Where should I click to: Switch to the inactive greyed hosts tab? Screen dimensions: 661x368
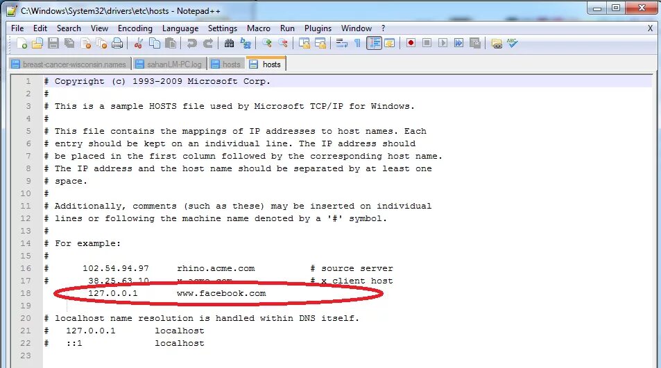coord(226,64)
